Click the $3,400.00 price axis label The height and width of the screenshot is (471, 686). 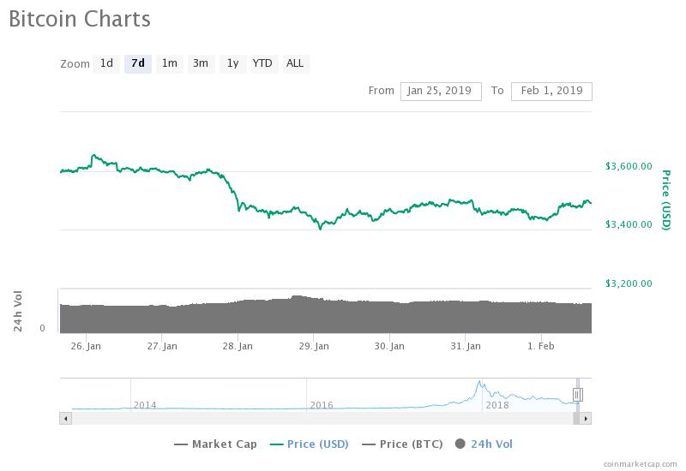pyautogui.click(x=629, y=224)
